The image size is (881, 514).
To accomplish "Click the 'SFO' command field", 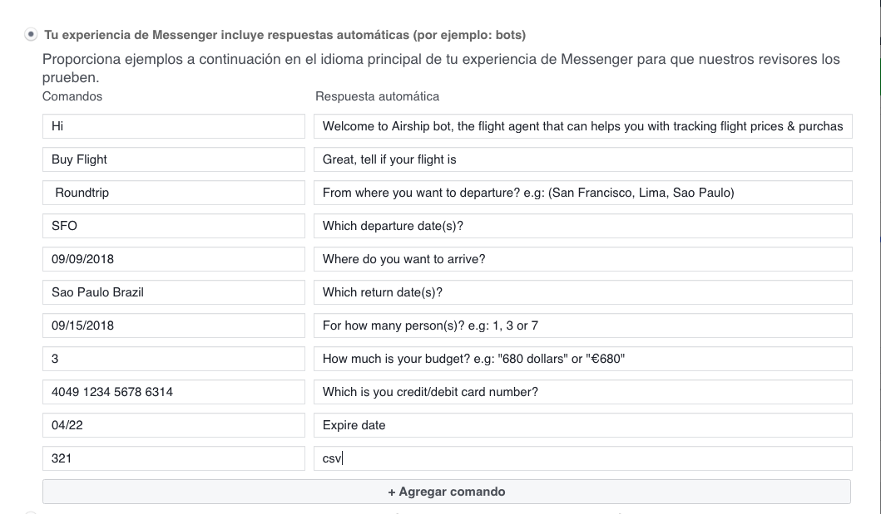I will coord(174,226).
